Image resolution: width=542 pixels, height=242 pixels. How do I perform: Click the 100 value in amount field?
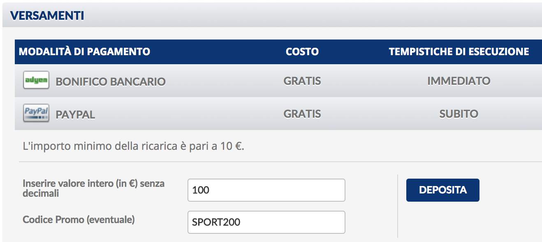201,190
